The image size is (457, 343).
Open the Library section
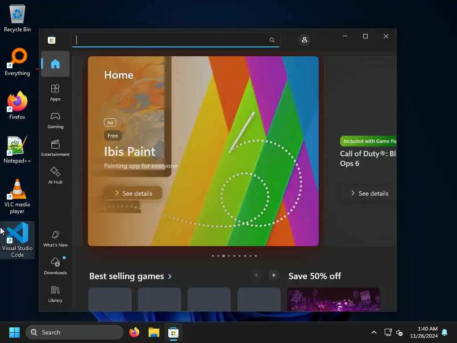point(55,294)
